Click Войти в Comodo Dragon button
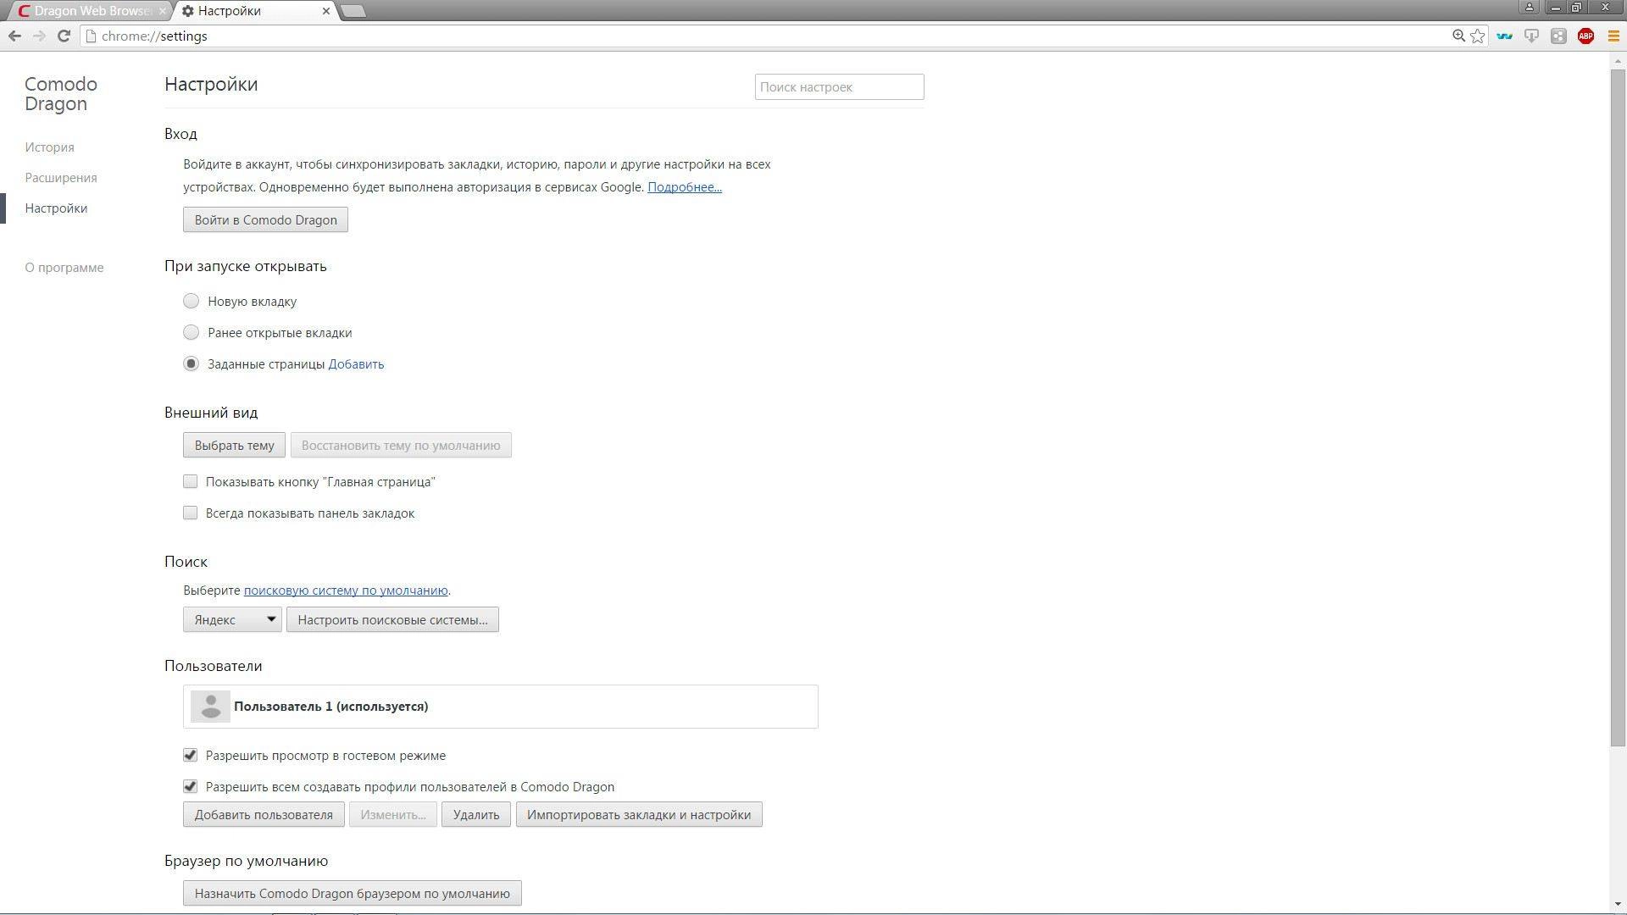This screenshot has width=1627, height=915. tap(265, 219)
